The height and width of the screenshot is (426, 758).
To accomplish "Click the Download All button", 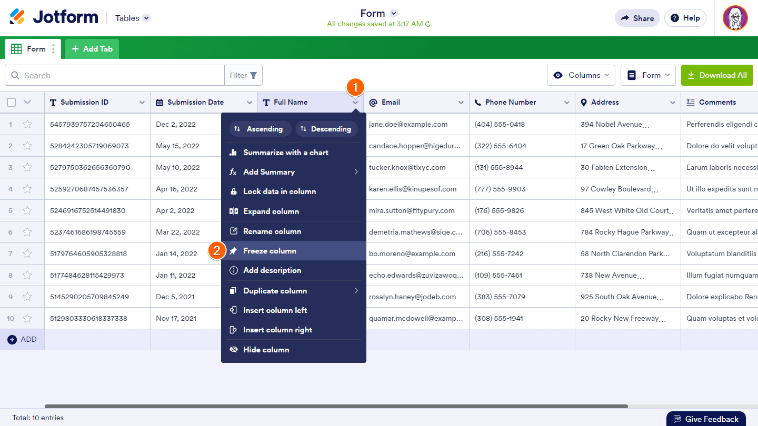I will (x=717, y=75).
